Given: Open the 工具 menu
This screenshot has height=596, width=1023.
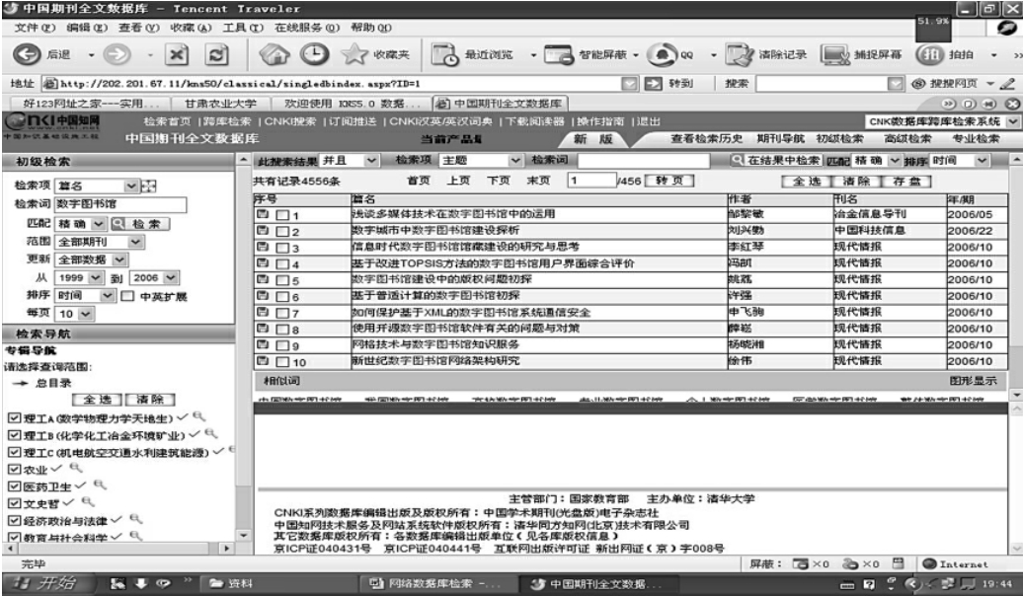Looking at the screenshot, I should (x=243, y=28).
